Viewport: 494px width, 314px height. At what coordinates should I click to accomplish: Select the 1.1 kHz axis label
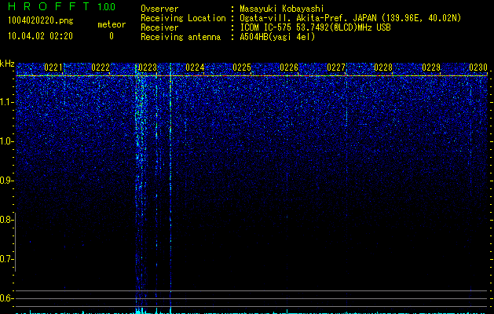7,102
